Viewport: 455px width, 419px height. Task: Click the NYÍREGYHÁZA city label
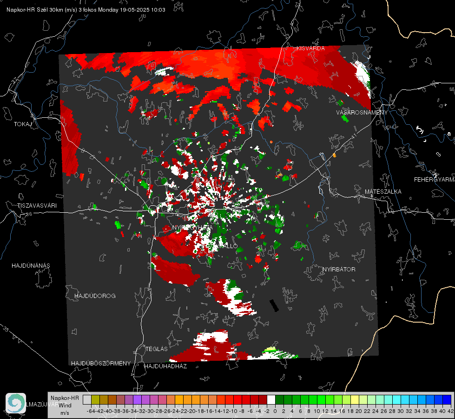click(x=192, y=227)
